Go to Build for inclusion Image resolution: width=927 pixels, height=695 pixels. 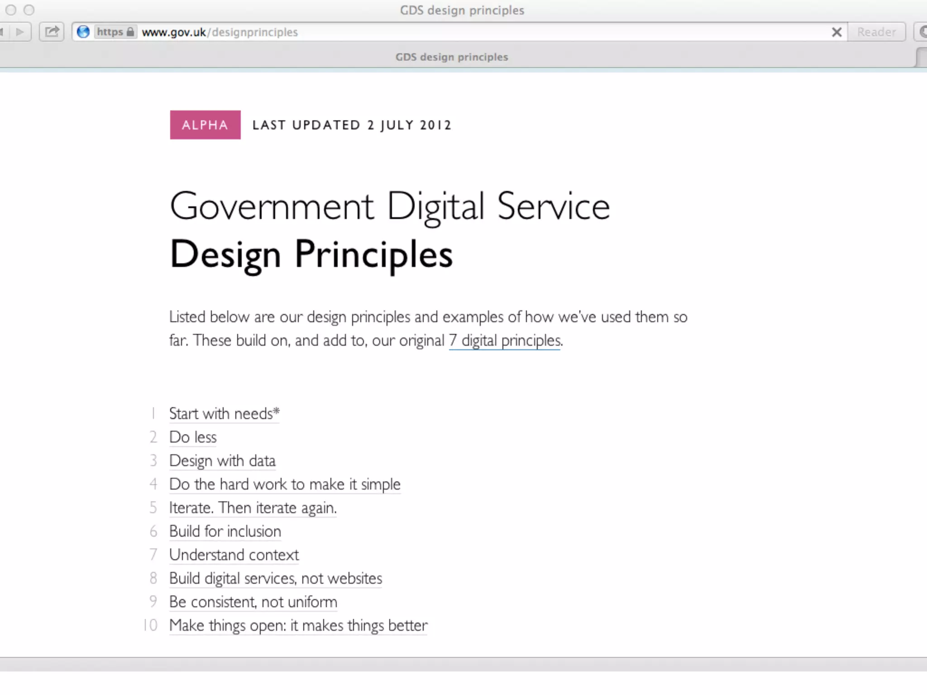[x=225, y=531]
